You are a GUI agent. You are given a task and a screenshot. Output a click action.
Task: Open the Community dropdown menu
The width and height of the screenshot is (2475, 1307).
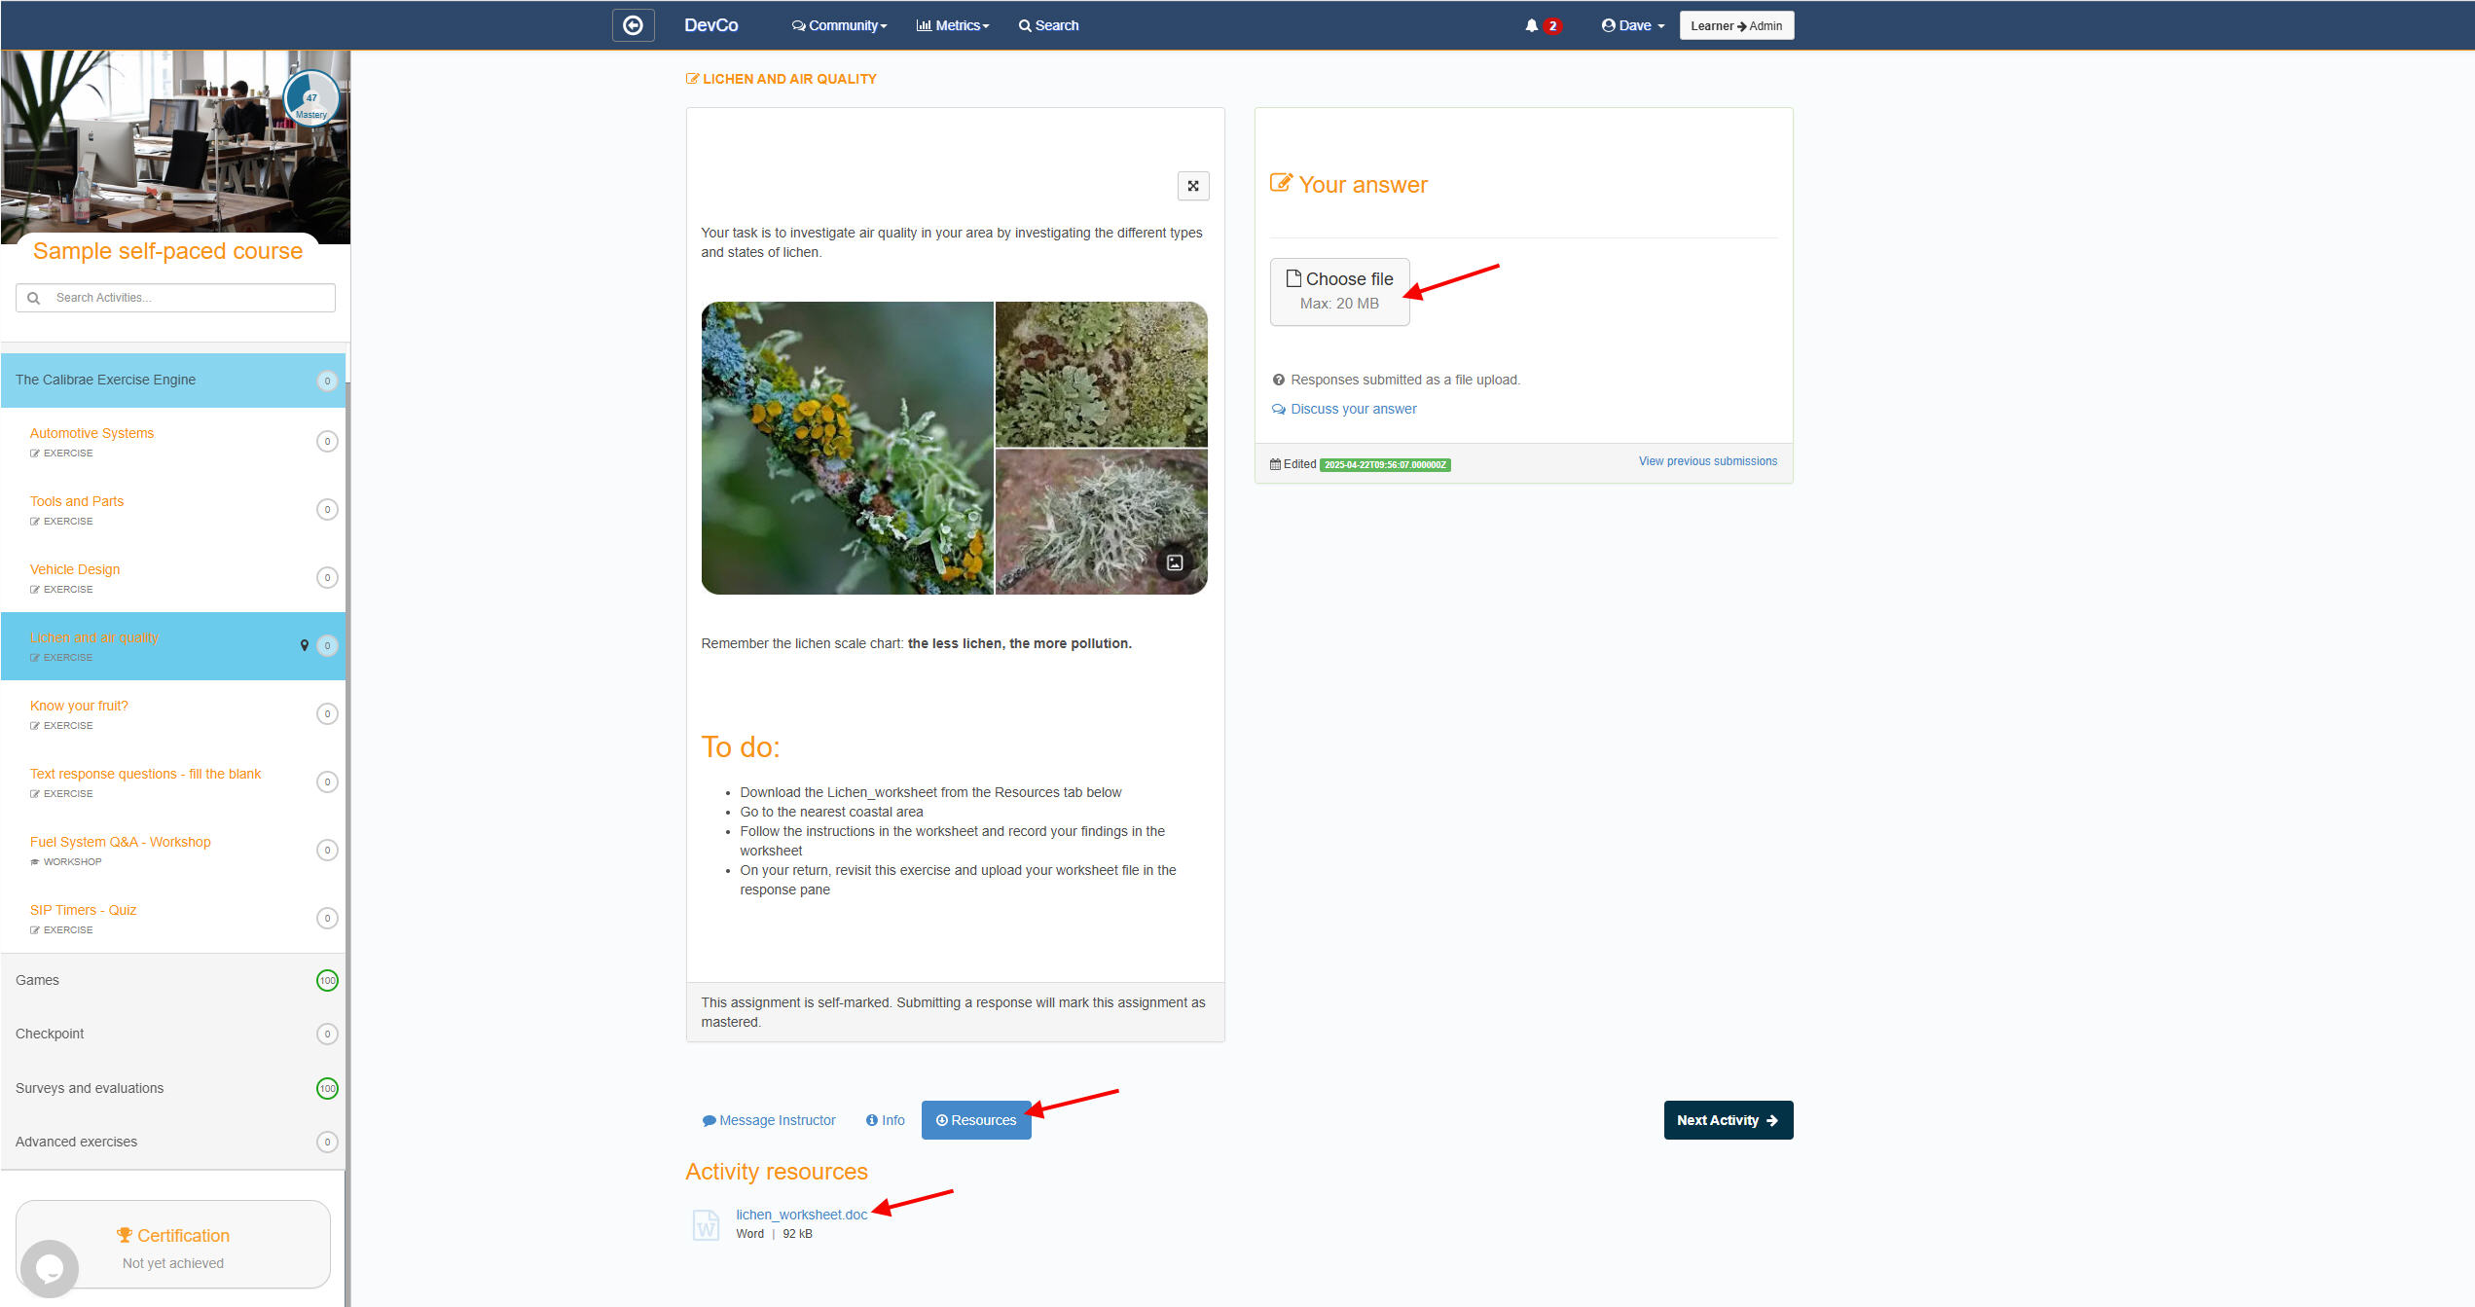839,26
